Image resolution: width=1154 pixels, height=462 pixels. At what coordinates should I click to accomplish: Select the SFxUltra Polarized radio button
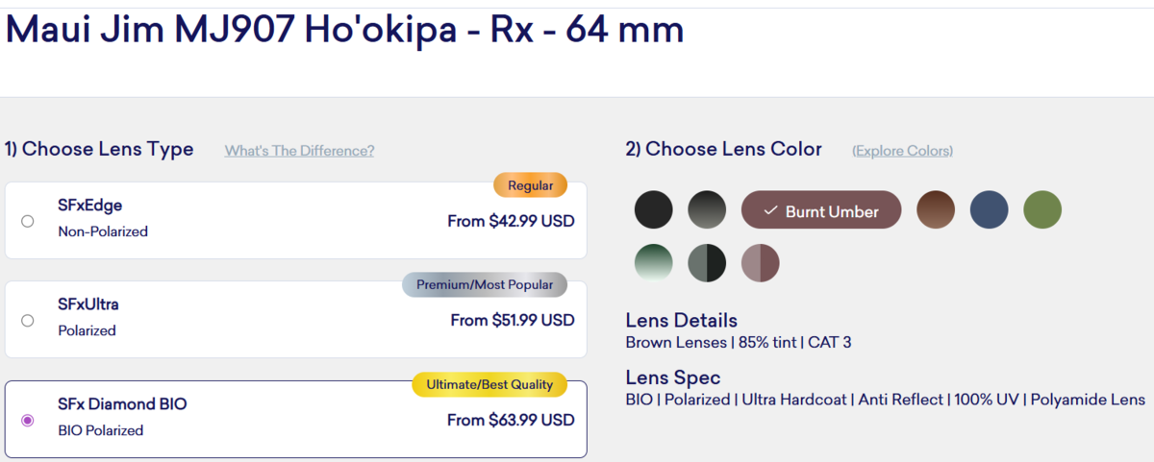pyautogui.click(x=28, y=320)
